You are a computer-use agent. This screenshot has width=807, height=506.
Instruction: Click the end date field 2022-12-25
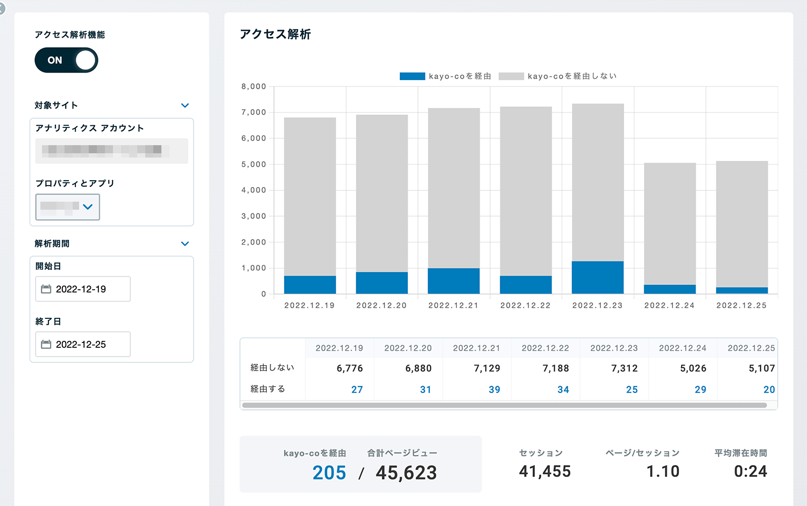coord(82,345)
